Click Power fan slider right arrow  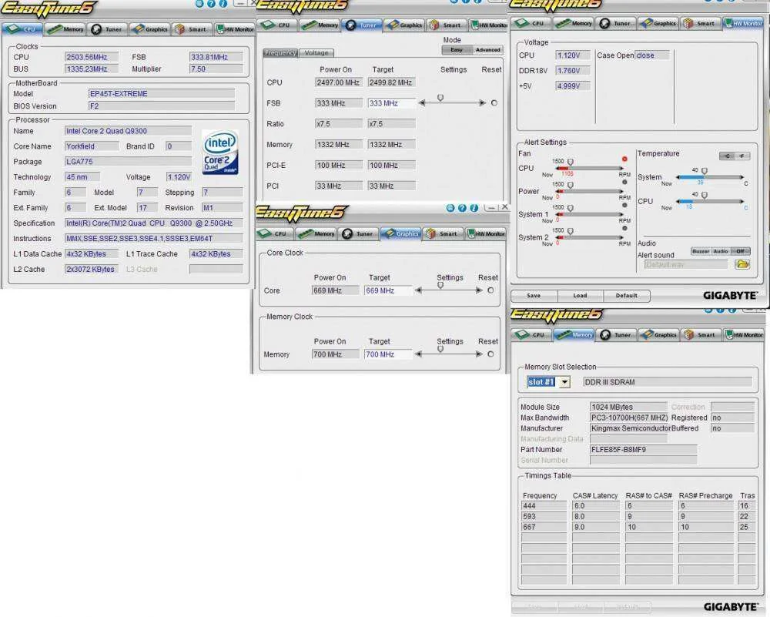click(x=621, y=191)
